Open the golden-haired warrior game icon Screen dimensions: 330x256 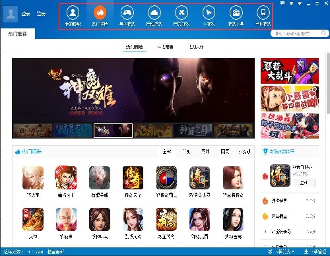pos(33,177)
